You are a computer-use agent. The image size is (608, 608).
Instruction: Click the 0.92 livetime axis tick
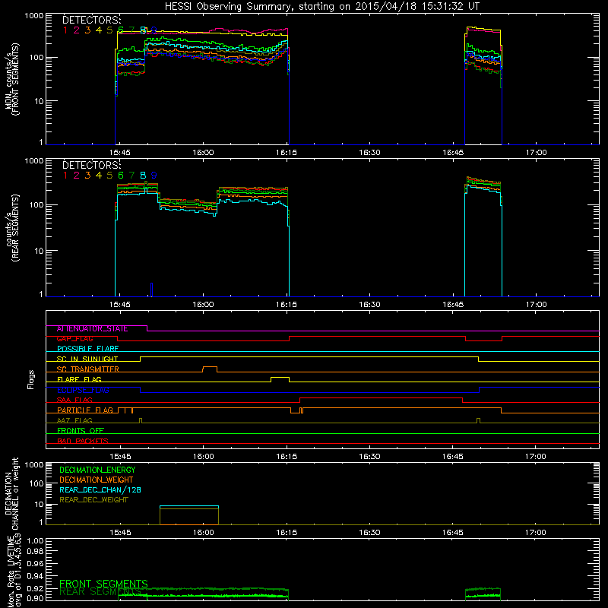click(x=35, y=588)
